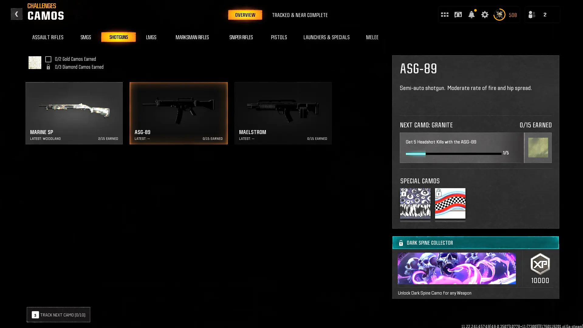Click the 'Latest: Woodland' label
583x328 pixels.
click(x=45, y=139)
